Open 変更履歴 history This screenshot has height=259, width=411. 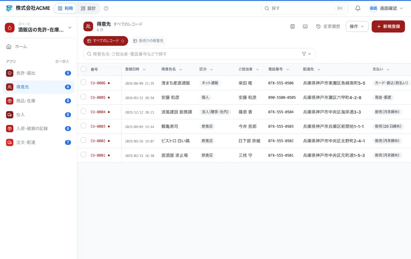click(x=328, y=27)
